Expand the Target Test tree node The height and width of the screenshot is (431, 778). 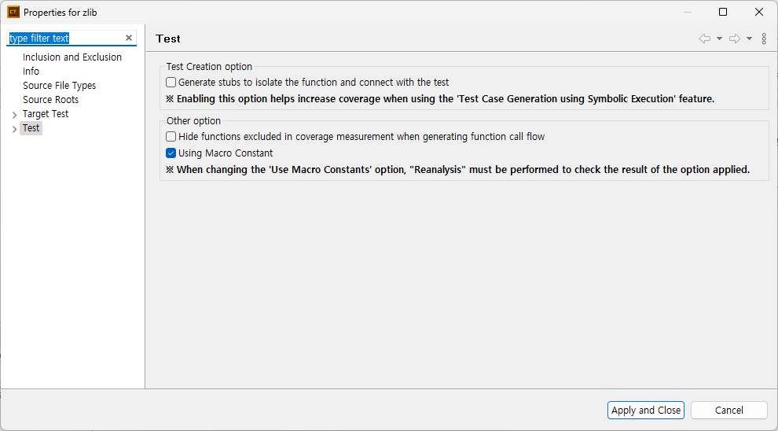pyautogui.click(x=14, y=115)
